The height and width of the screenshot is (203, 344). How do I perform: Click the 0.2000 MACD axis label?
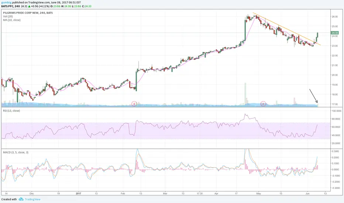[x=336, y=158]
